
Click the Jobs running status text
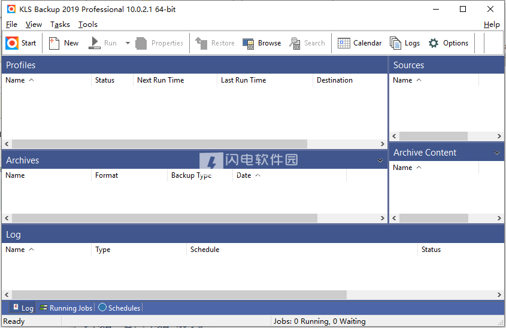pos(320,321)
